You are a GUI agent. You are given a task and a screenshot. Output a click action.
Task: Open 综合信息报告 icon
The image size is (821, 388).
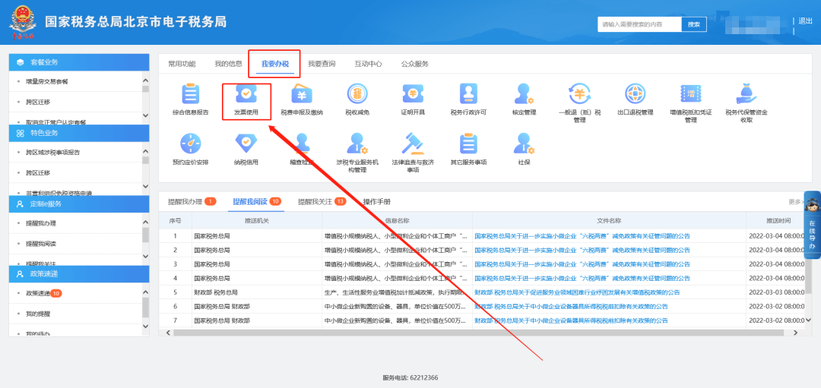tap(190, 95)
